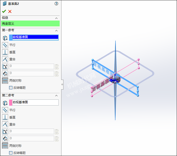Click the second reference distance value field

pyautogui.click(x=32, y=139)
